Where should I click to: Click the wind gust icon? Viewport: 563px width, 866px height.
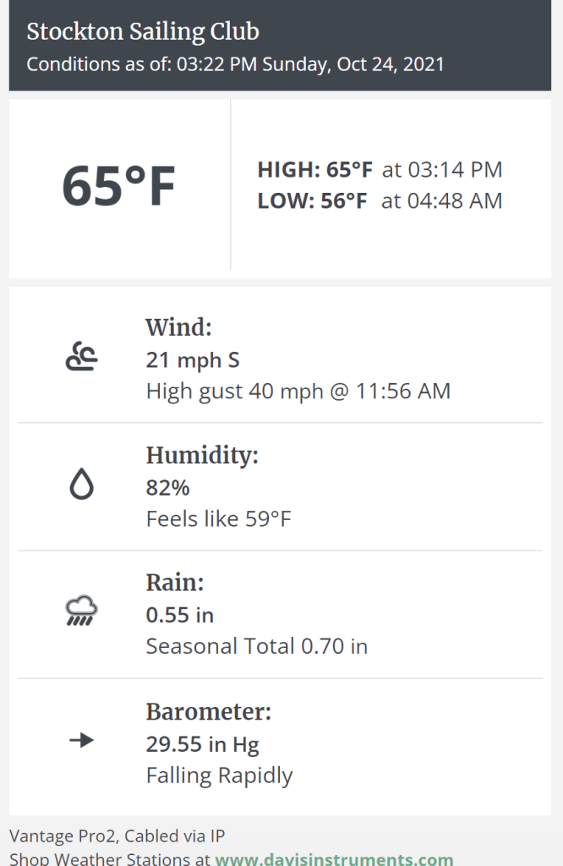[81, 355]
